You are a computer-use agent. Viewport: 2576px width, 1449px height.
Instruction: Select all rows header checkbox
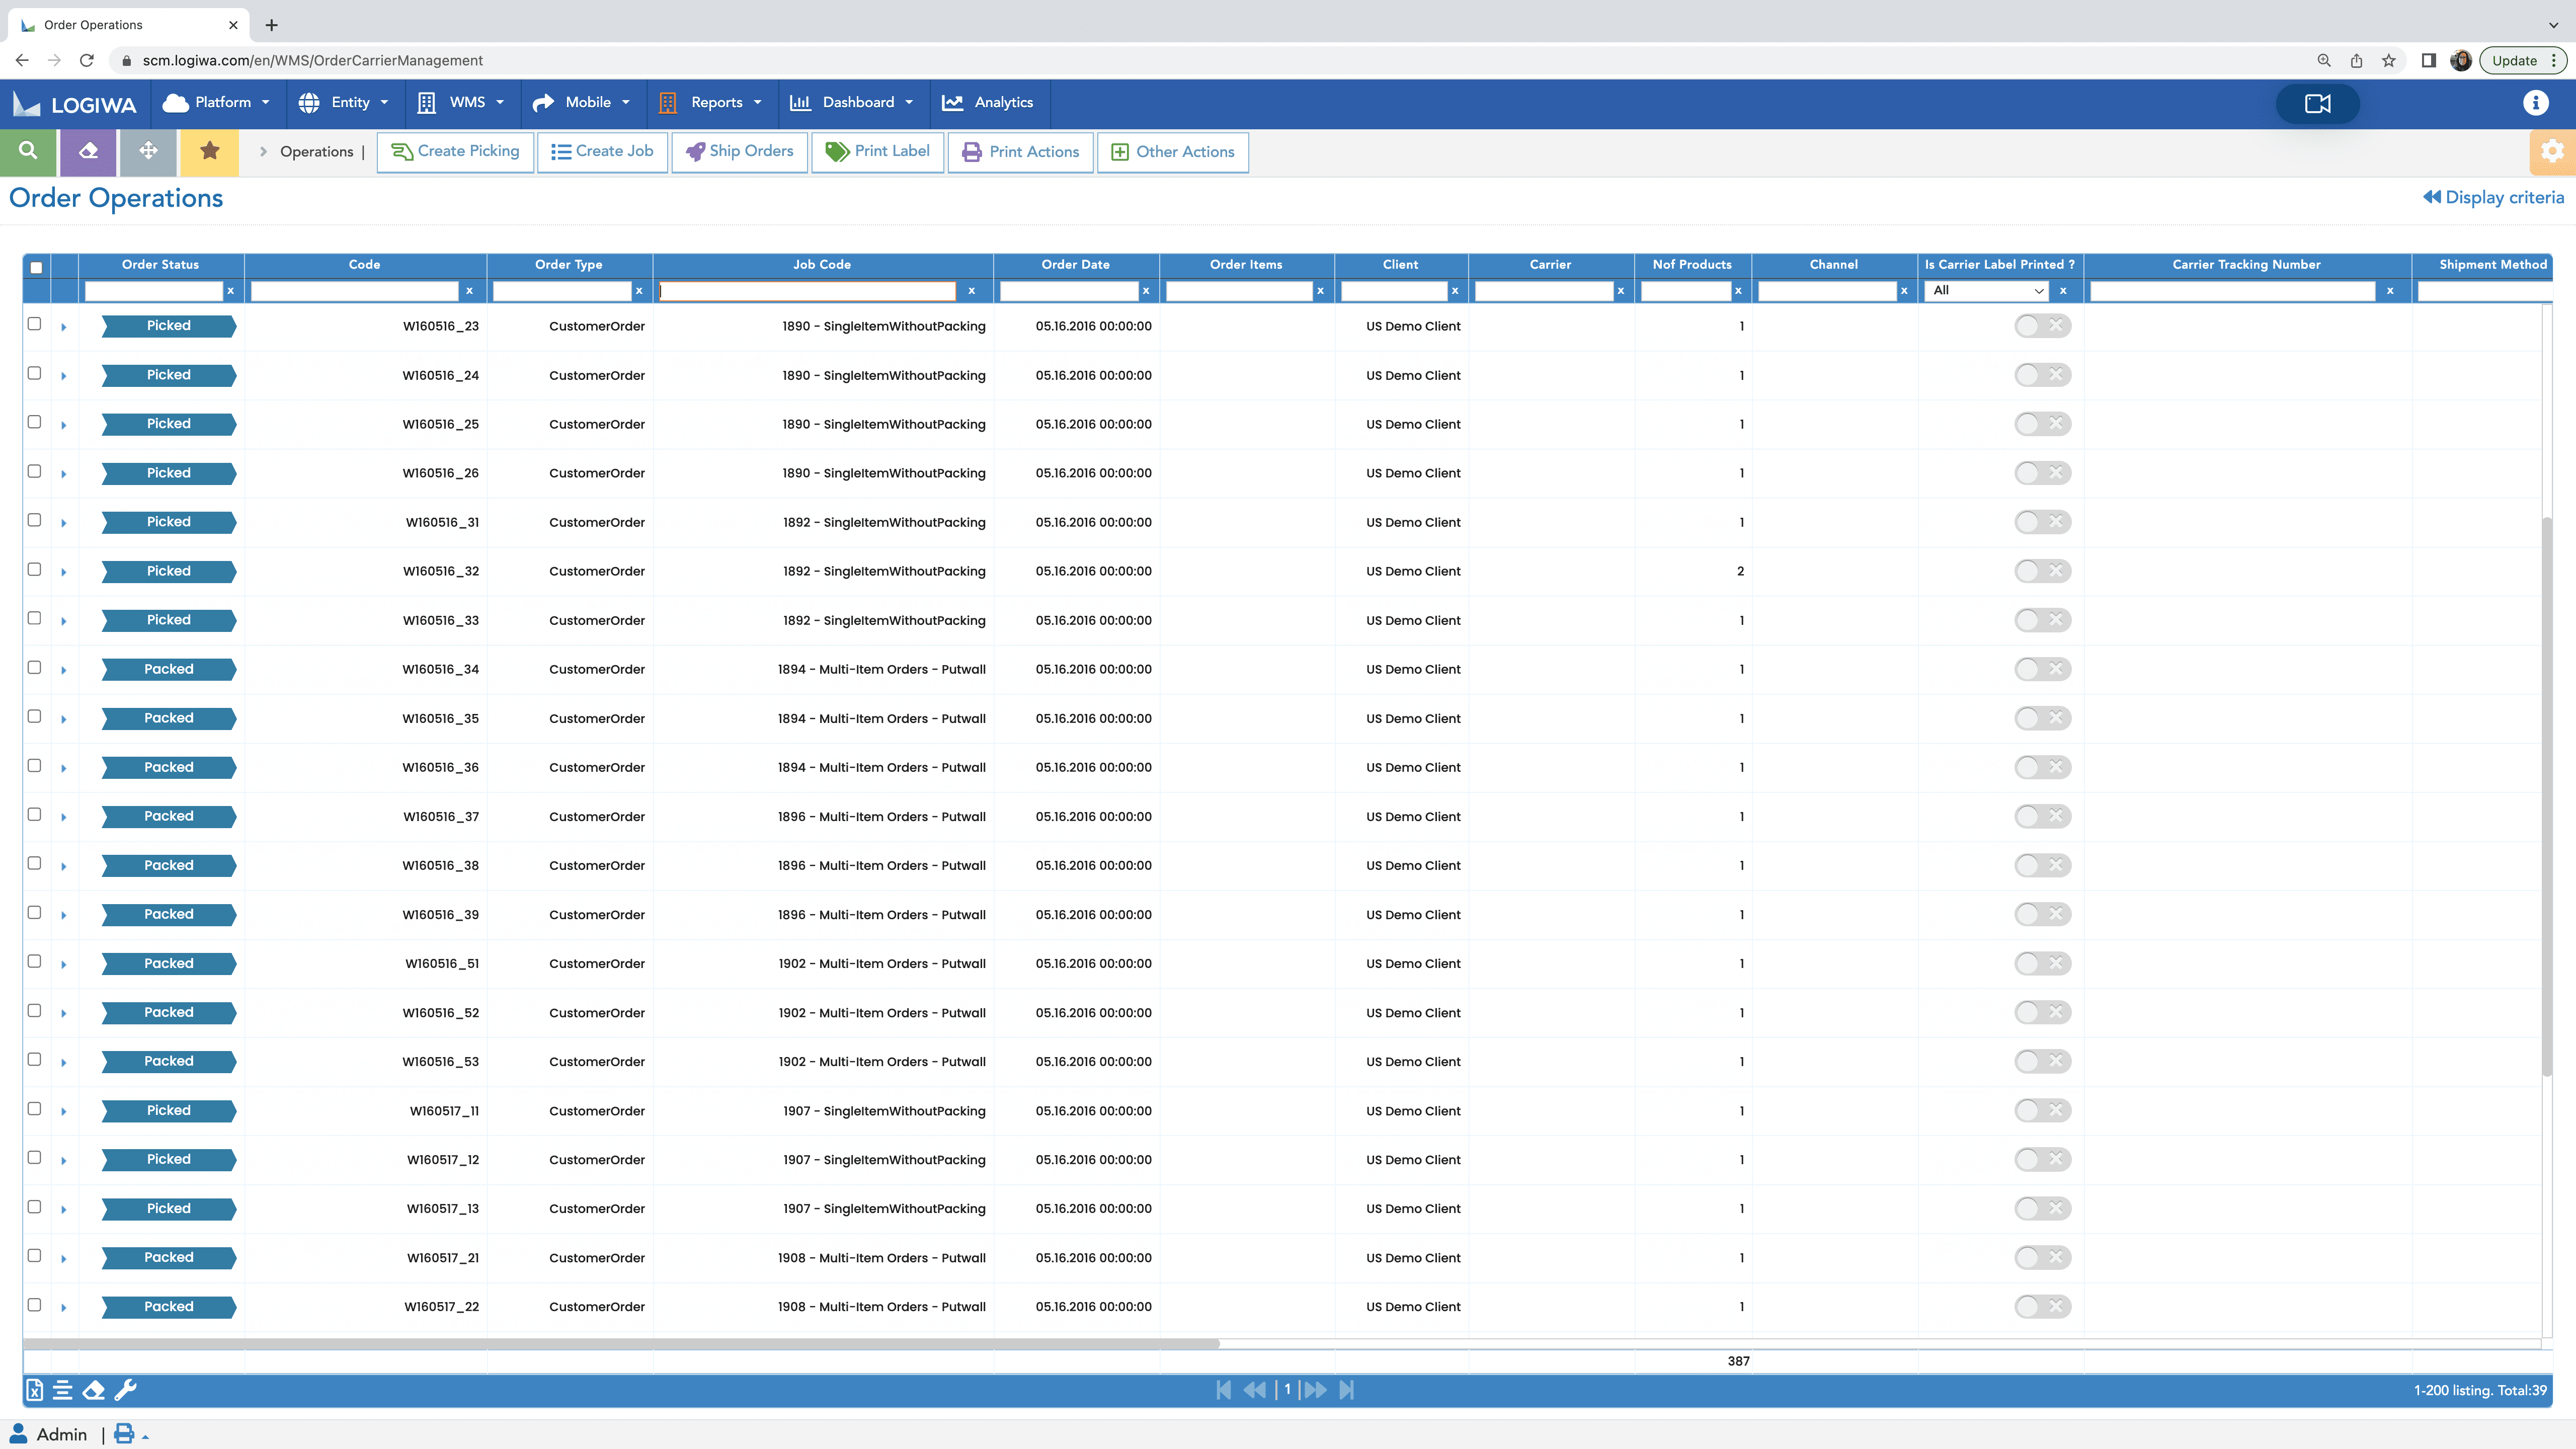[36, 267]
